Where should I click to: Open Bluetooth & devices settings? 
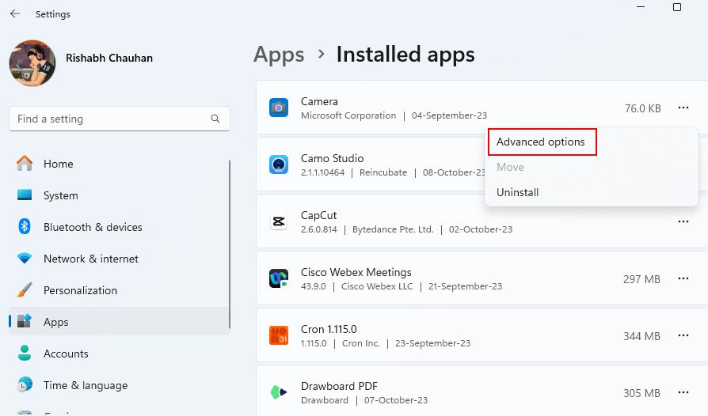(93, 227)
